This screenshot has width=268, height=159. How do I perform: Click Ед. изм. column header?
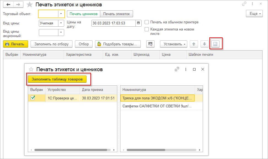click(x=117, y=55)
